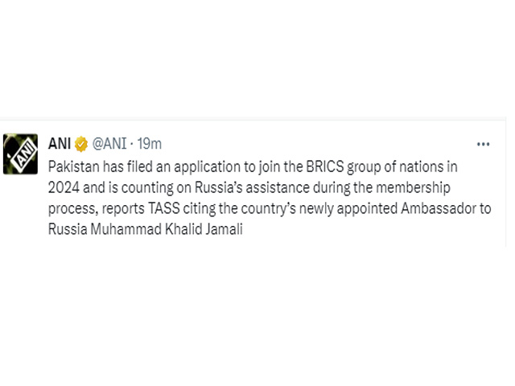Click the words Russia's assistance
The height and width of the screenshot is (386, 515).
[252, 187]
